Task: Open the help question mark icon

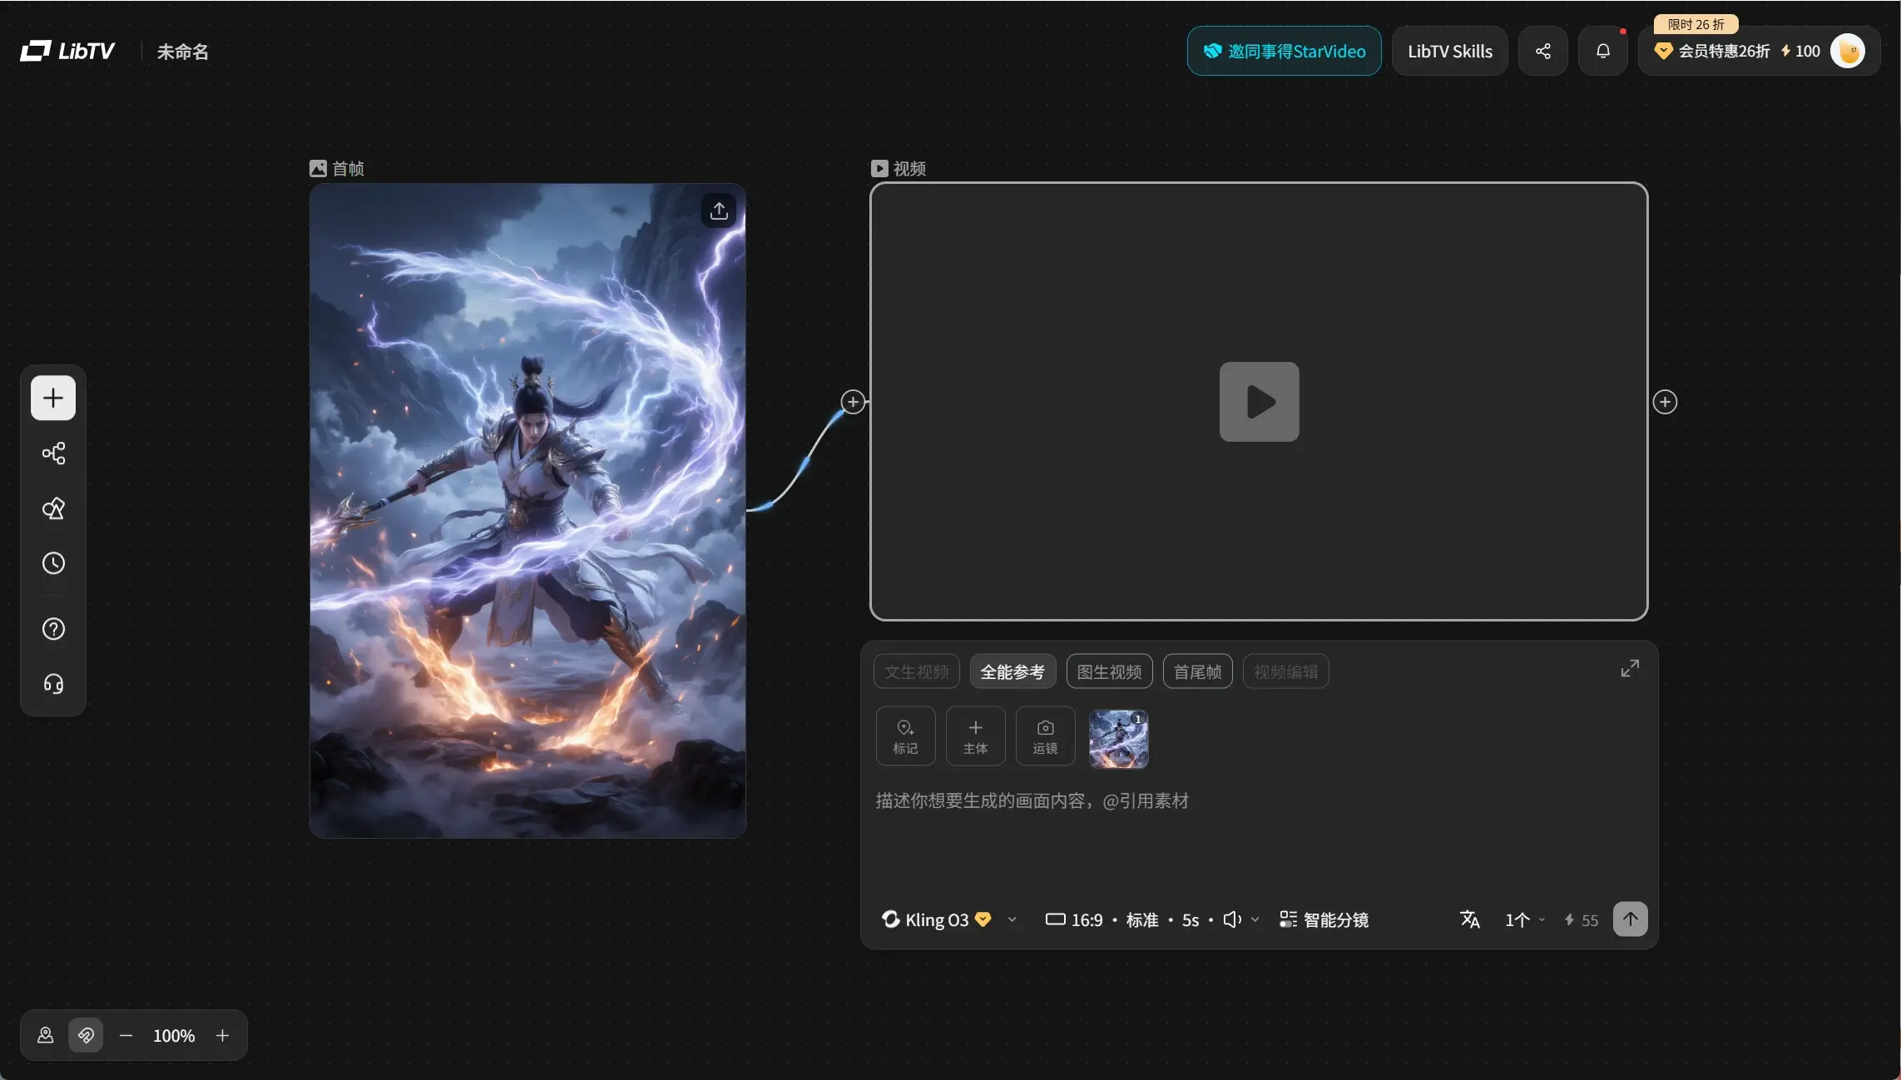Action: (x=53, y=629)
